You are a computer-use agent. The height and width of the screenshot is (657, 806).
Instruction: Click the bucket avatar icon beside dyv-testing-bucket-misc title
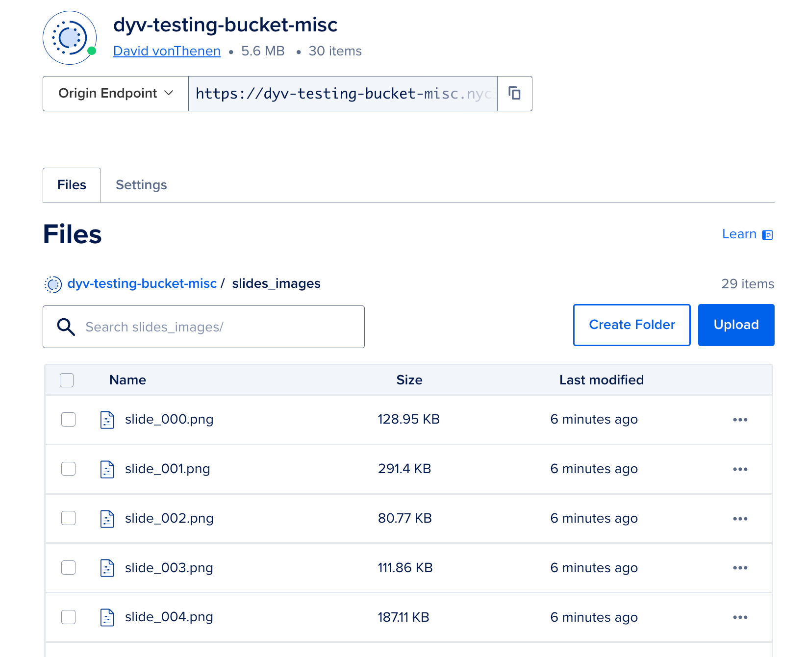point(70,38)
